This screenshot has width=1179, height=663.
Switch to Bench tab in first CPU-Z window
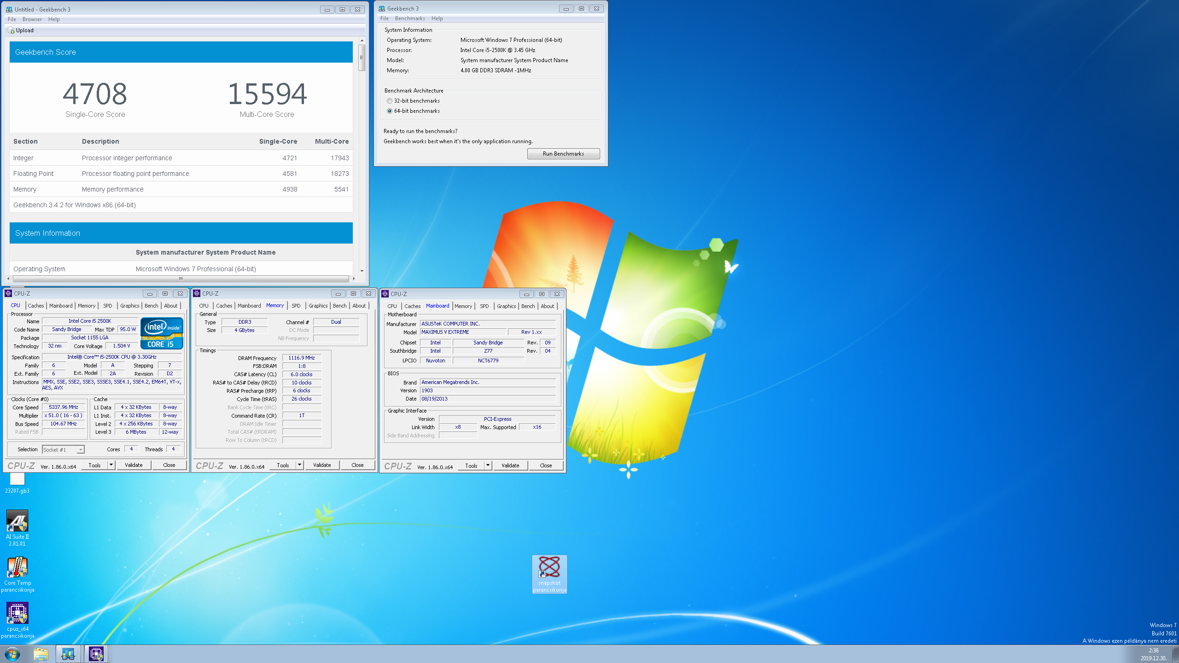pos(151,306)
